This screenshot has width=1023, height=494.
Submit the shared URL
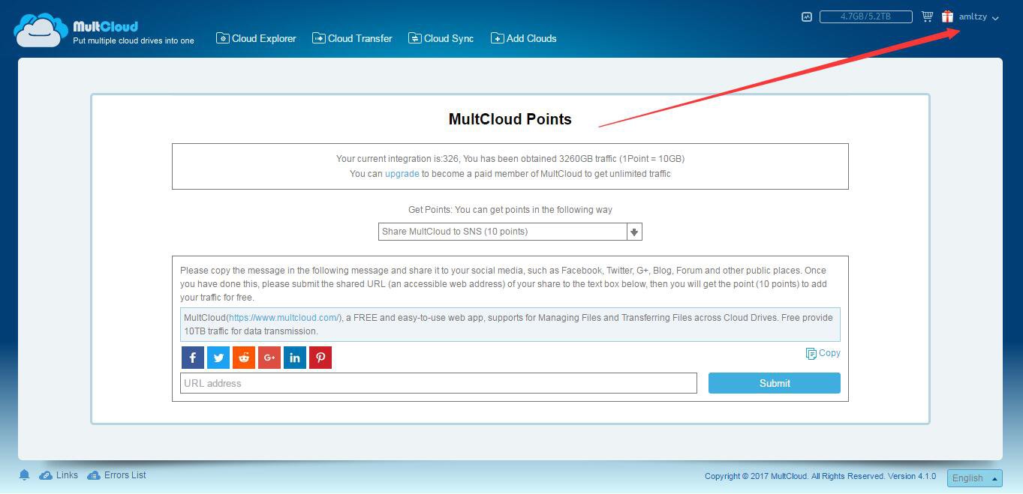coord(775,383)
